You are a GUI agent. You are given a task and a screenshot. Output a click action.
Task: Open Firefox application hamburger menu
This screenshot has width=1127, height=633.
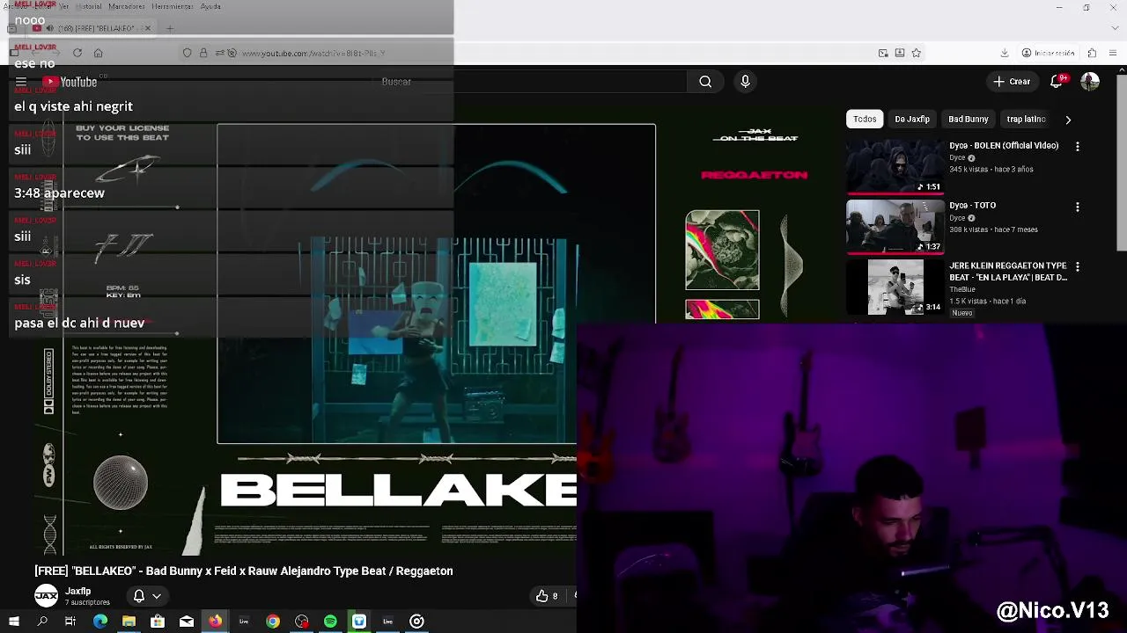[1114, 53]
